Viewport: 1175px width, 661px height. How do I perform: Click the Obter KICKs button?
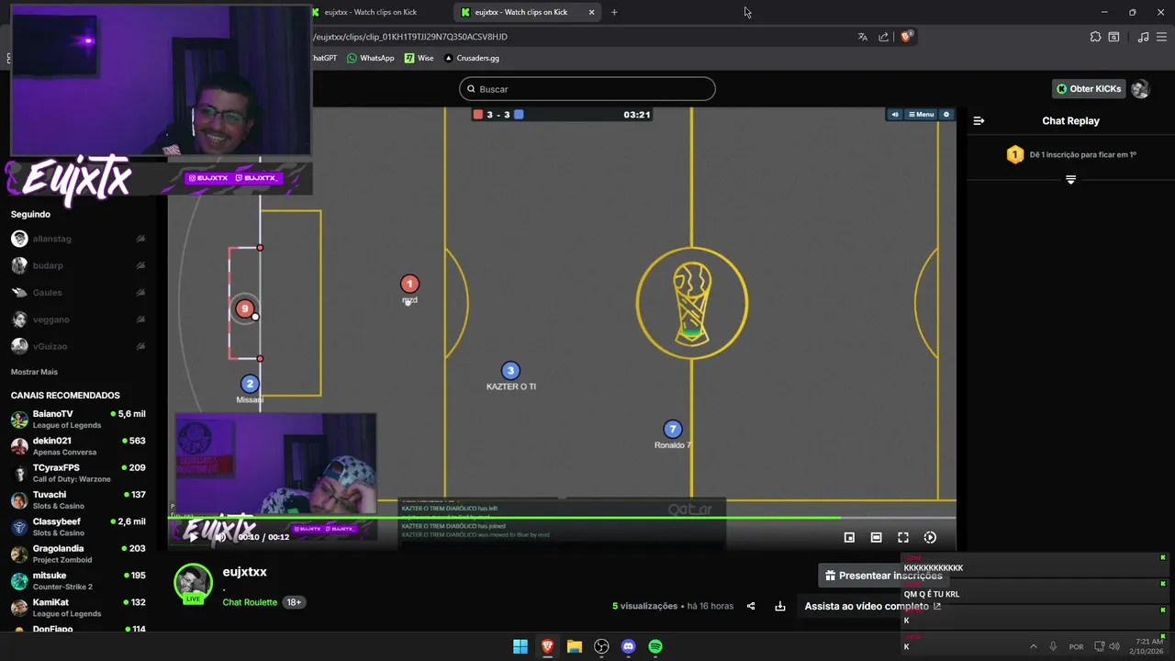tap(1089, 89)
